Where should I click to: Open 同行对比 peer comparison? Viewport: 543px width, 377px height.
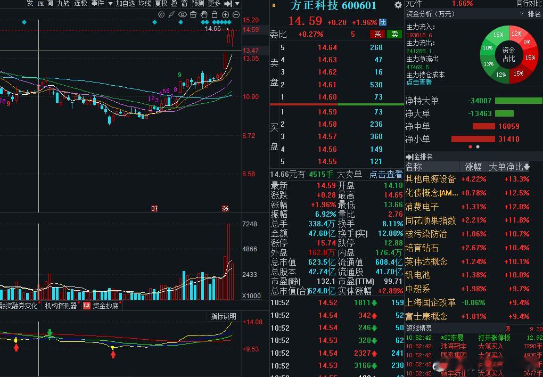pos(529,4)
